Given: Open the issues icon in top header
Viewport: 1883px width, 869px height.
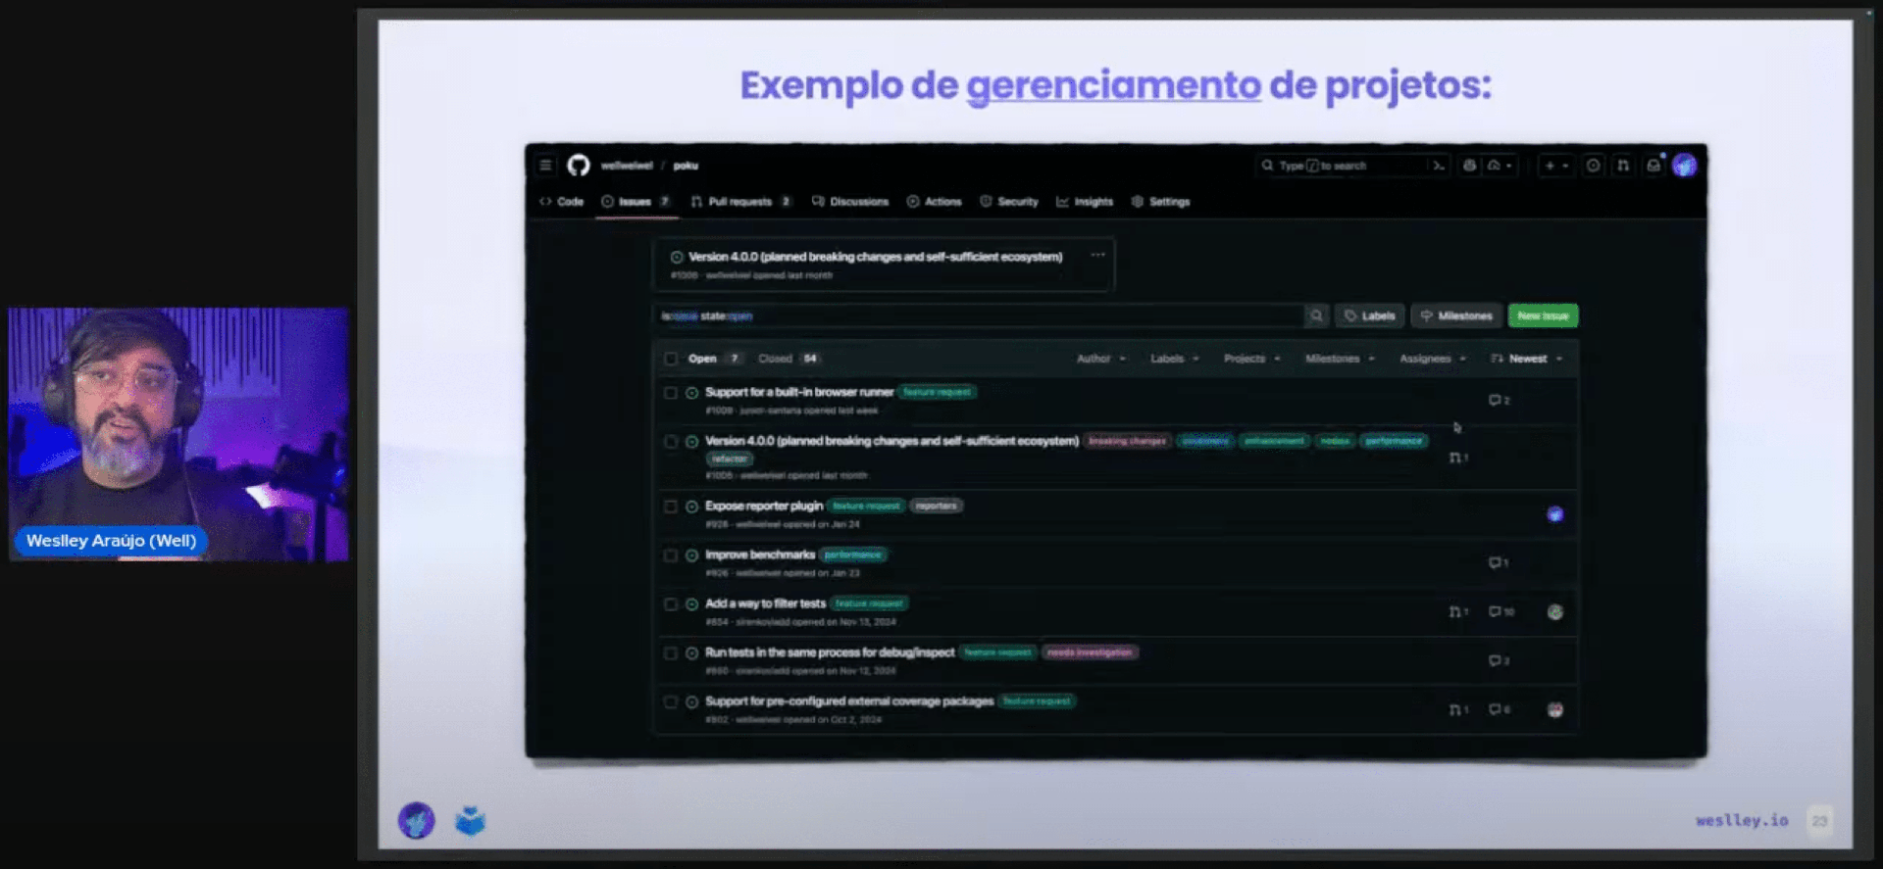Looking at the screenshot, I should point(1593,166).
